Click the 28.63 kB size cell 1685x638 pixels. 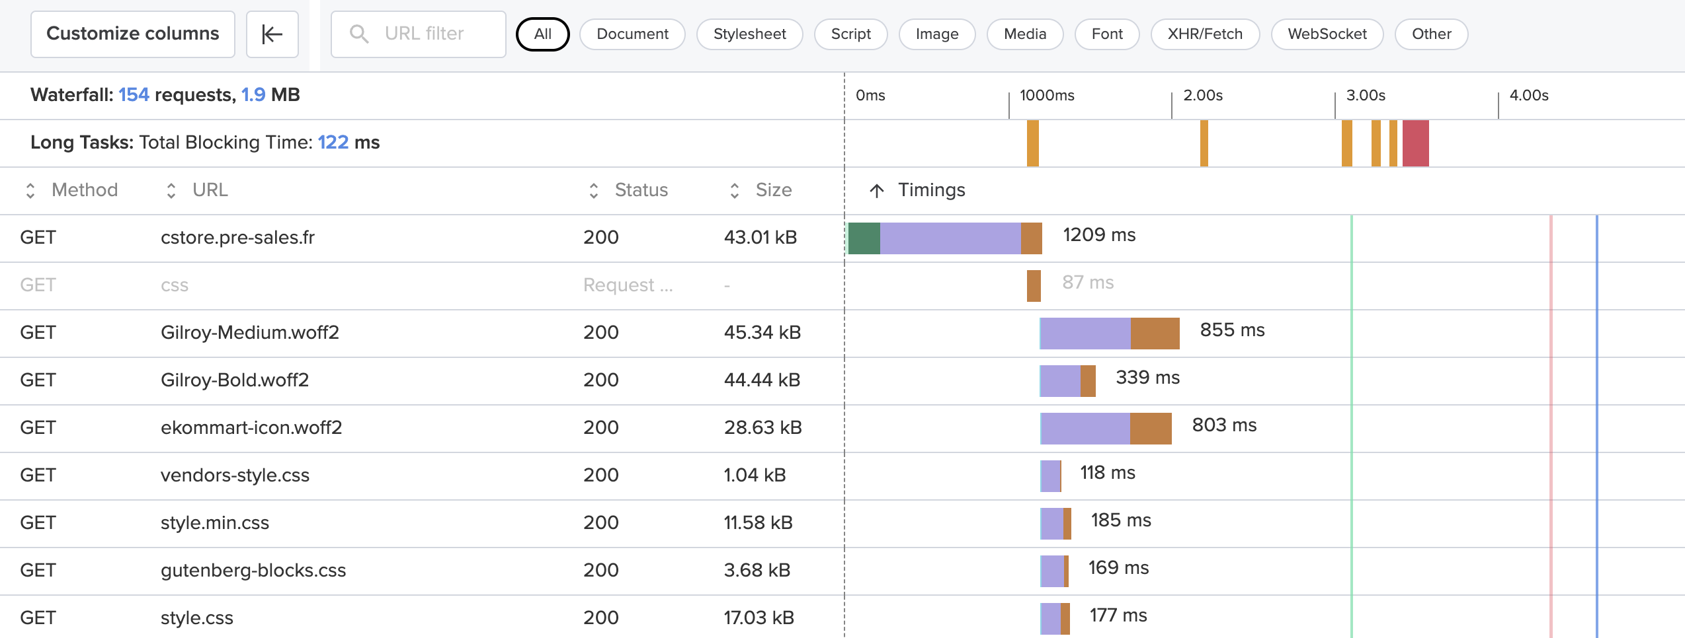click(x=763, y=428)
